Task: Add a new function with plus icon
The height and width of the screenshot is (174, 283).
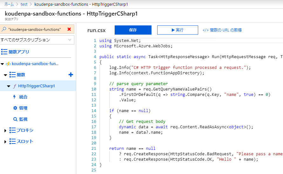Action: 71,75
